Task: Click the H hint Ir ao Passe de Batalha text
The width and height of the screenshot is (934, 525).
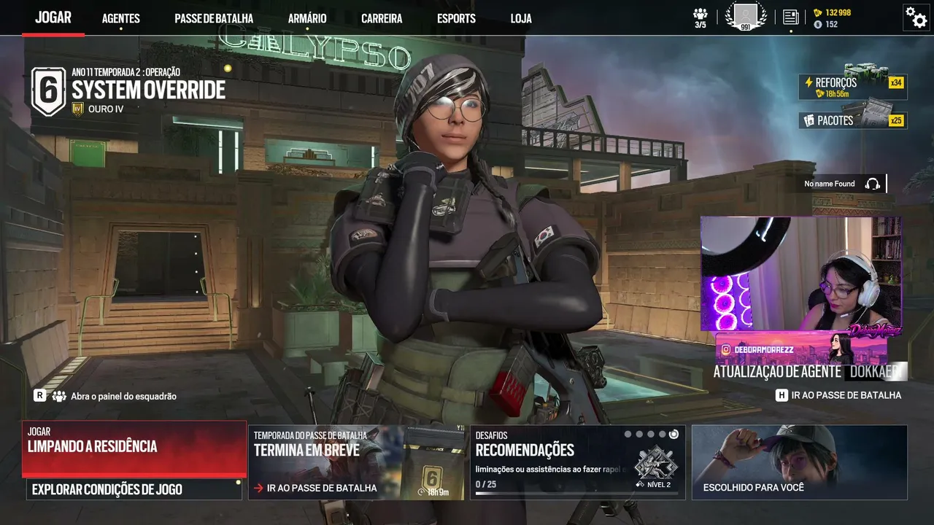Action: (x=846, y=395)
